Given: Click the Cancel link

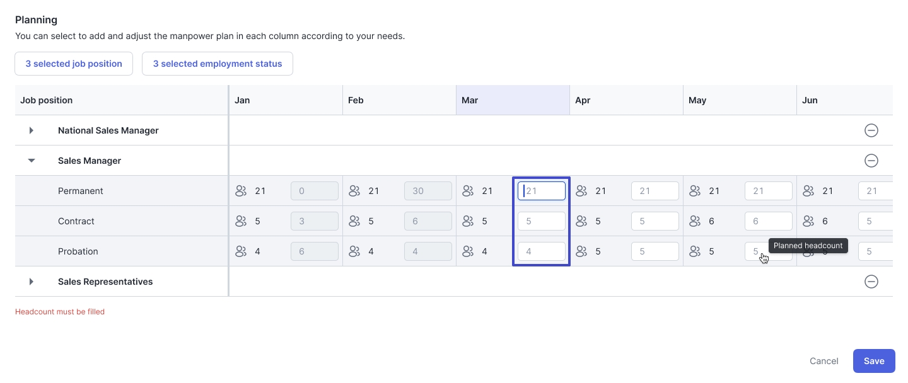Looking at the screenshot, I should coord(824,361).
